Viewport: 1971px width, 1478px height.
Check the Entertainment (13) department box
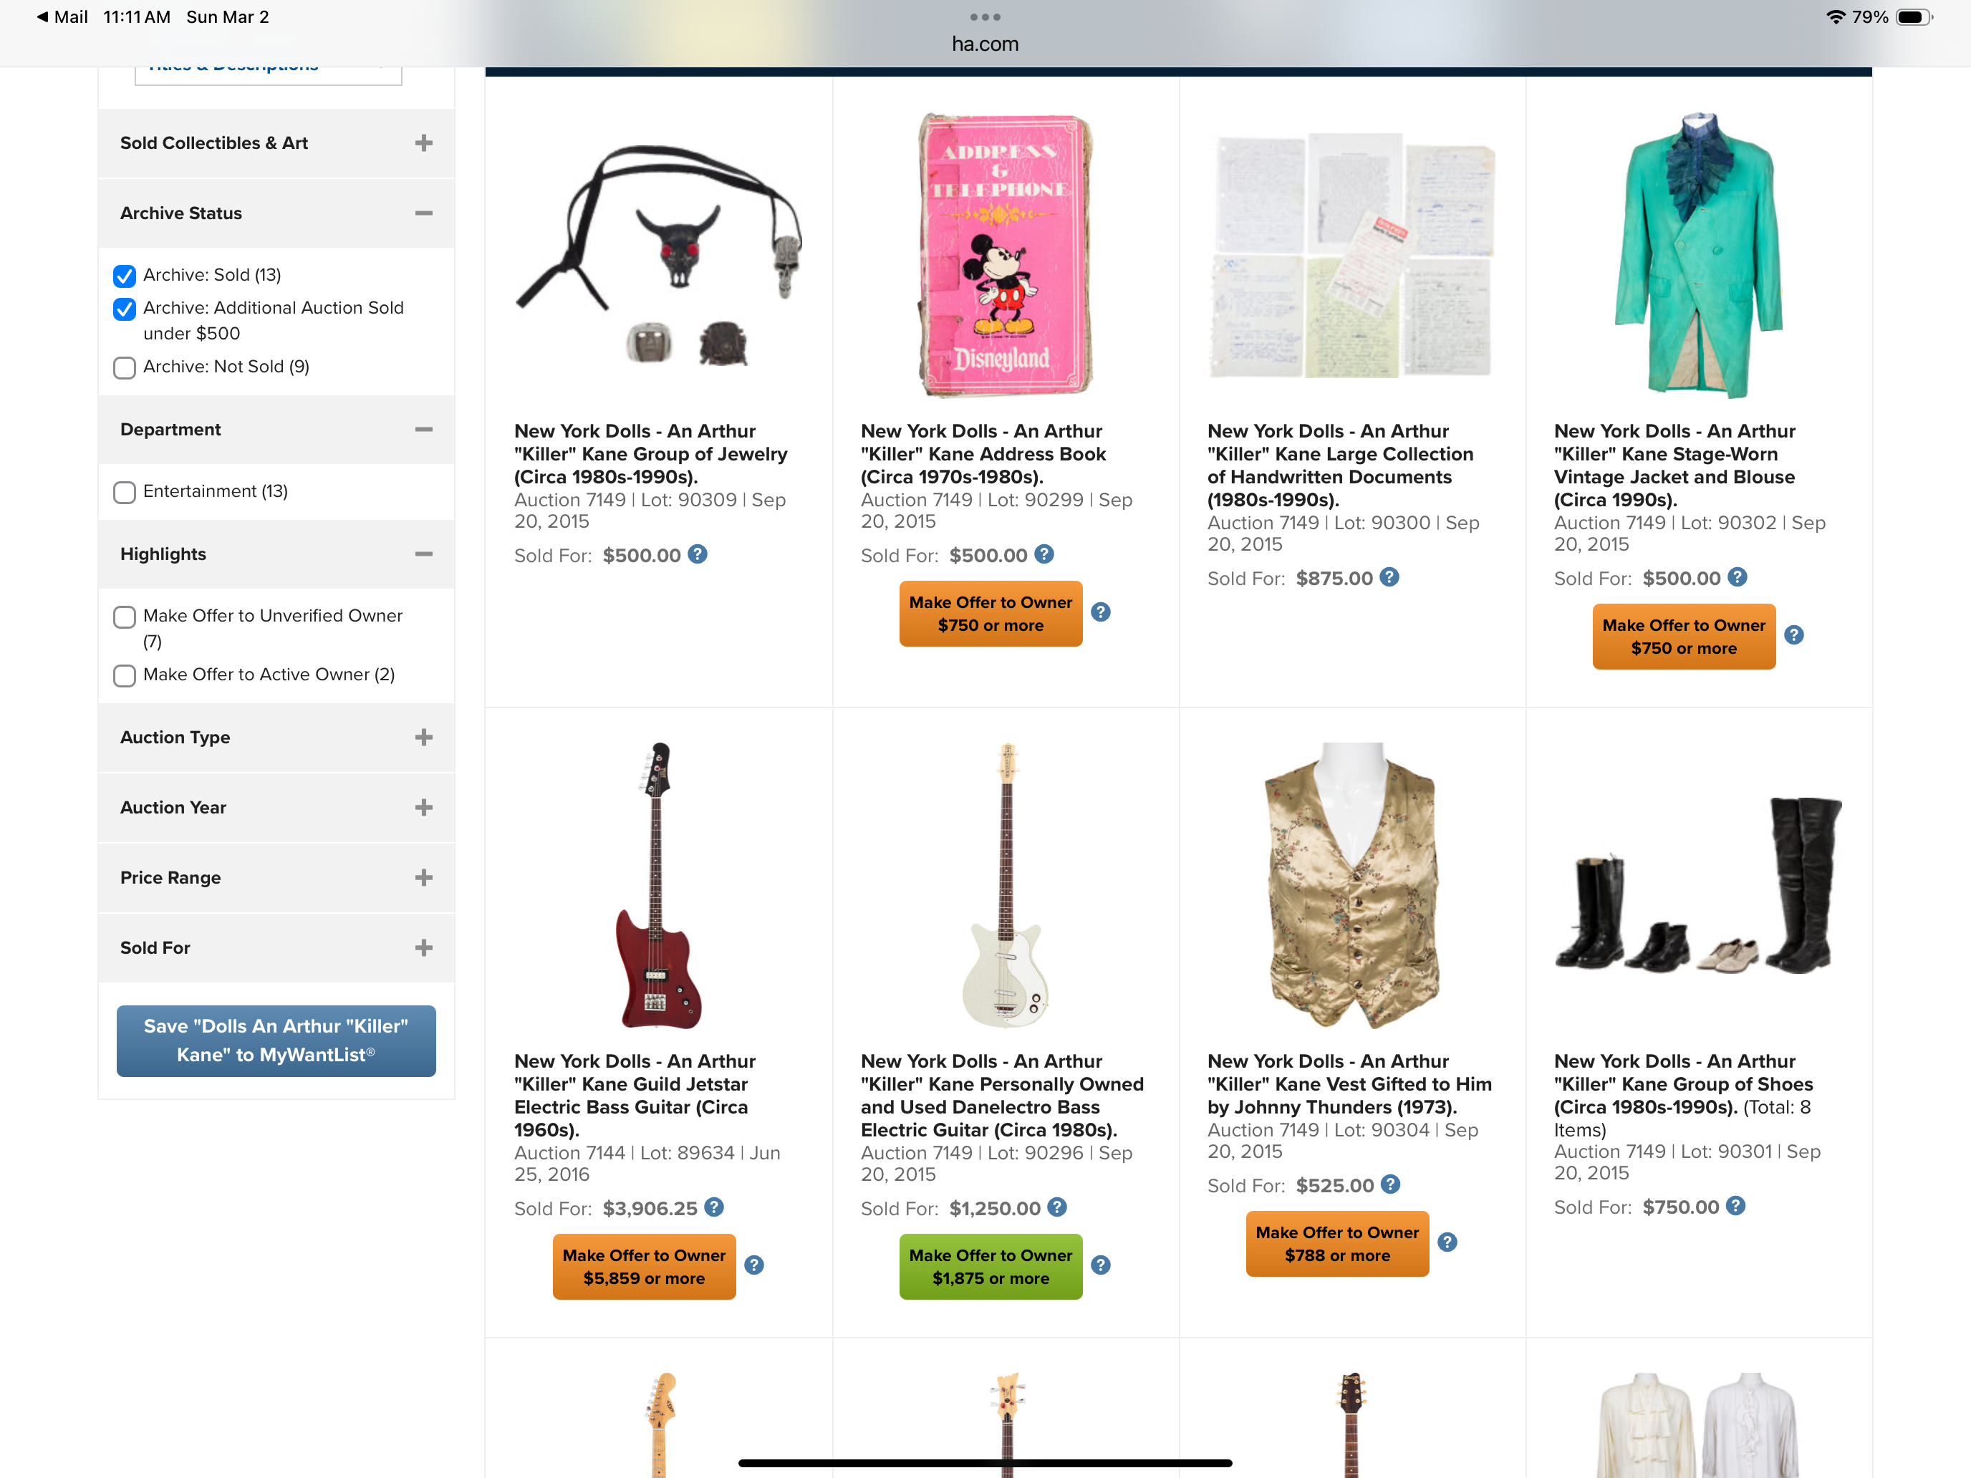point(125,492)
